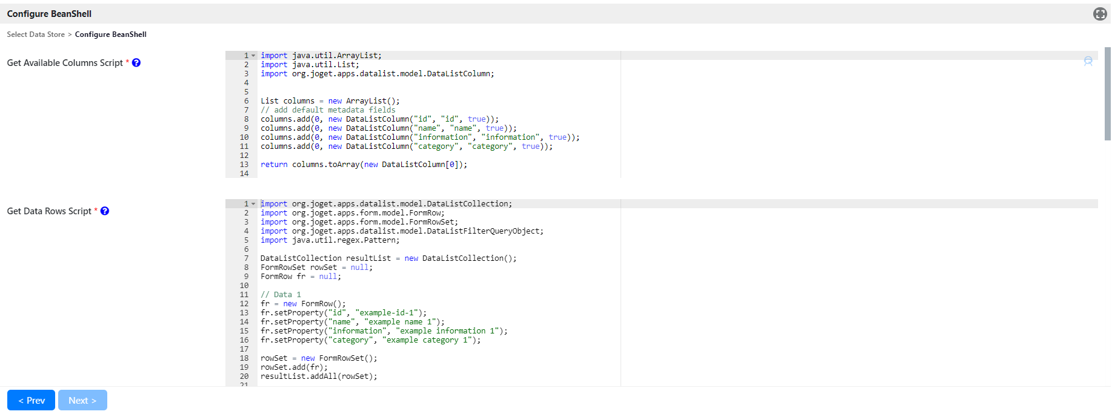The width and height of the screenshot is (1112, 417).
Task: Click the 'return columns.toArray' line
Action: tap(364, 165)
